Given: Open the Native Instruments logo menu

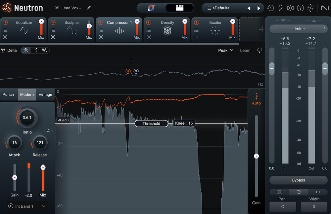Looking at the screenshot, I should coord(325,8).
